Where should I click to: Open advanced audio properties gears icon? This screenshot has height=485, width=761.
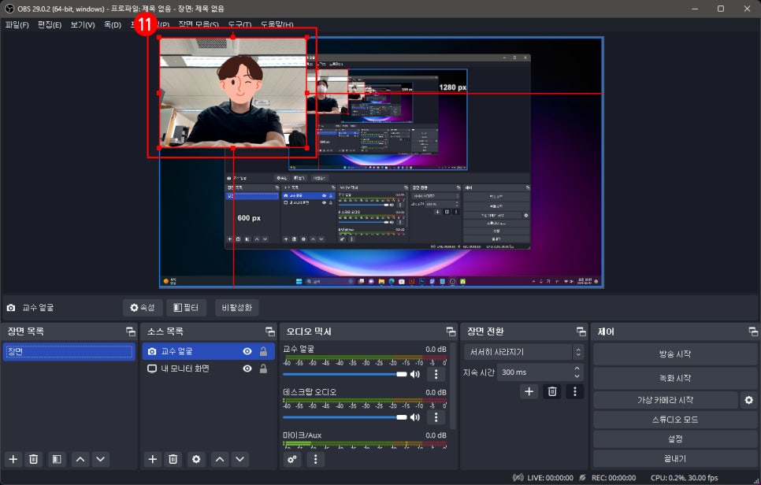291,459
